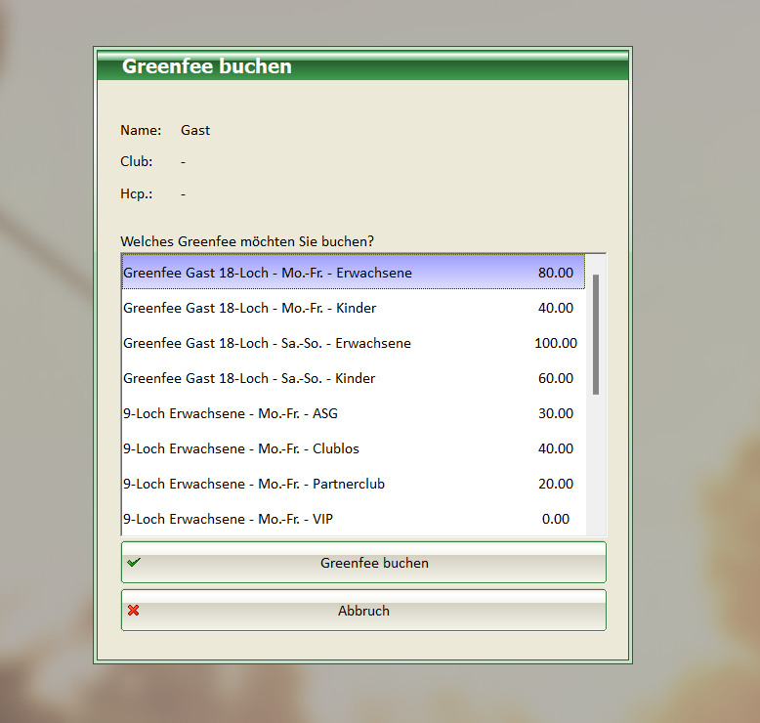Viewport: 760px width, 723px height.
Task: Click the Greenfee buchen dialog title bar
Action: [x=362, y=66]
